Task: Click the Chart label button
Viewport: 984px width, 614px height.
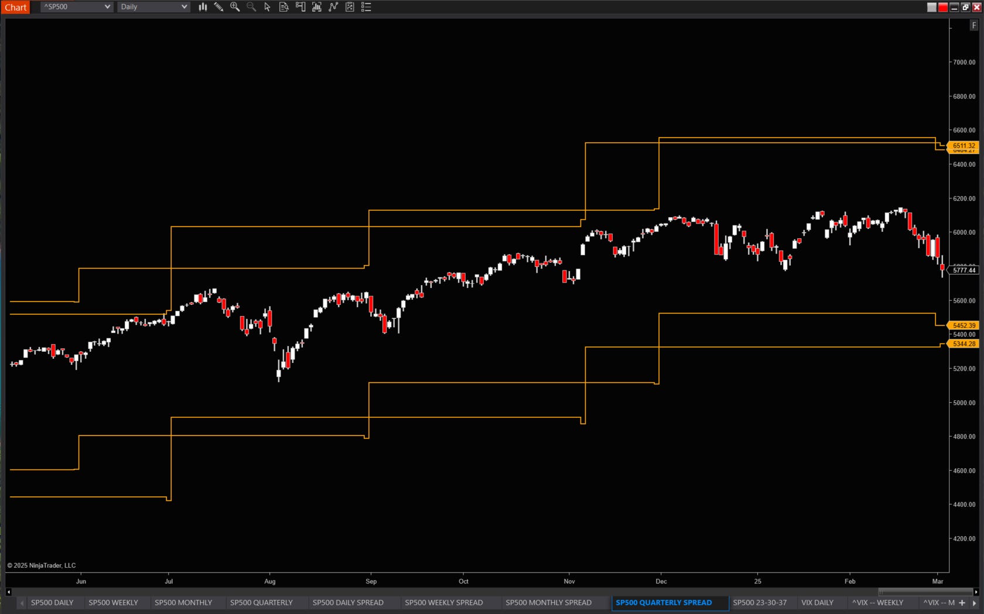Action: [15, 7]
